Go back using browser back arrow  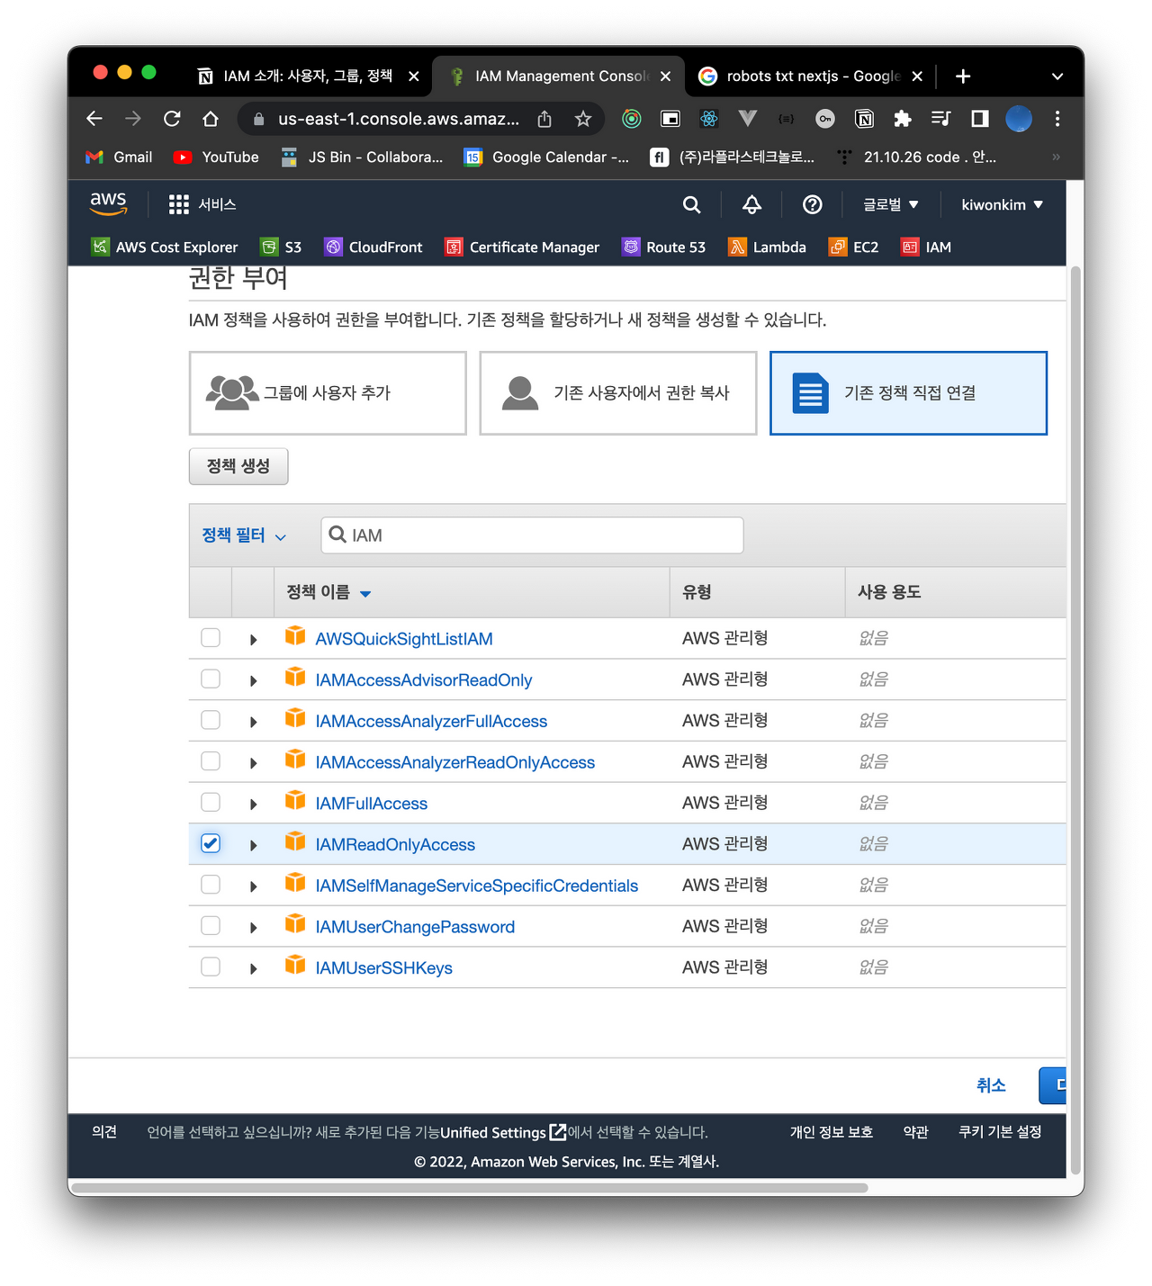pyautogui.click(x=94, y=119)
